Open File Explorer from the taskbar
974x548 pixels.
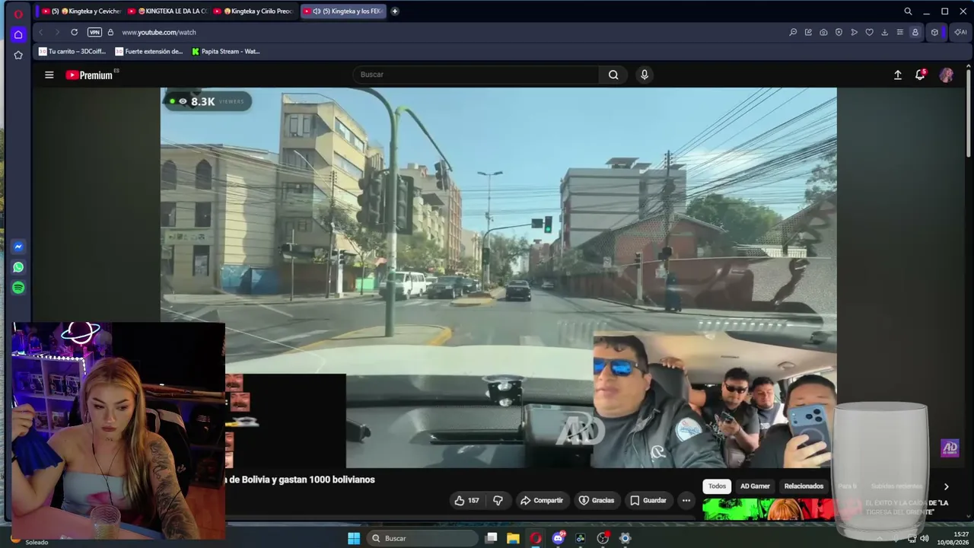514,539
